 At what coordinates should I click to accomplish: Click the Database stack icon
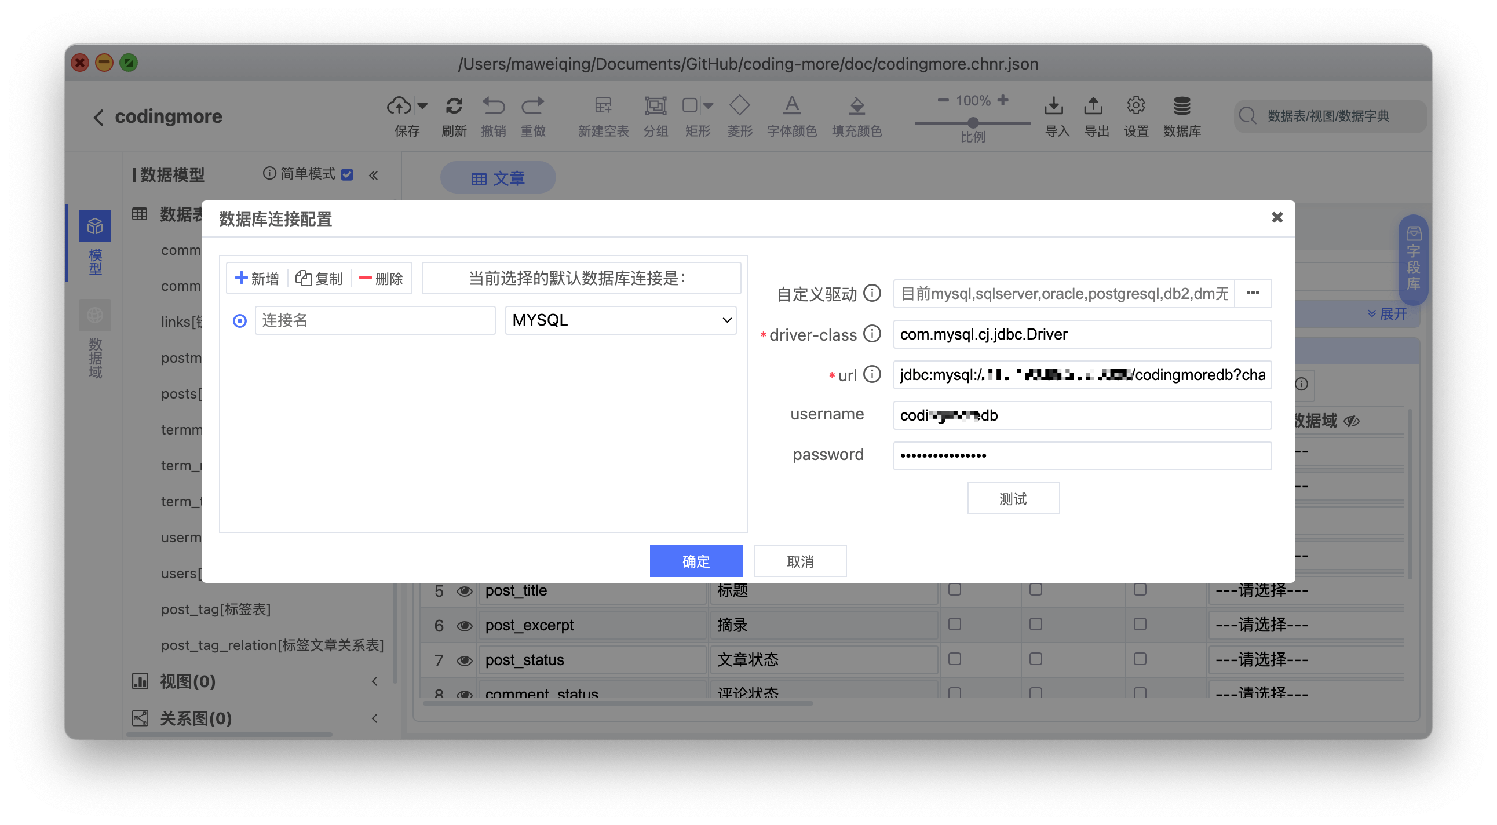coord(1181,106)
